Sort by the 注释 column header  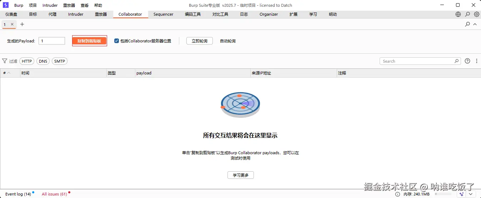pyautogui.click(x=409, y=73)
